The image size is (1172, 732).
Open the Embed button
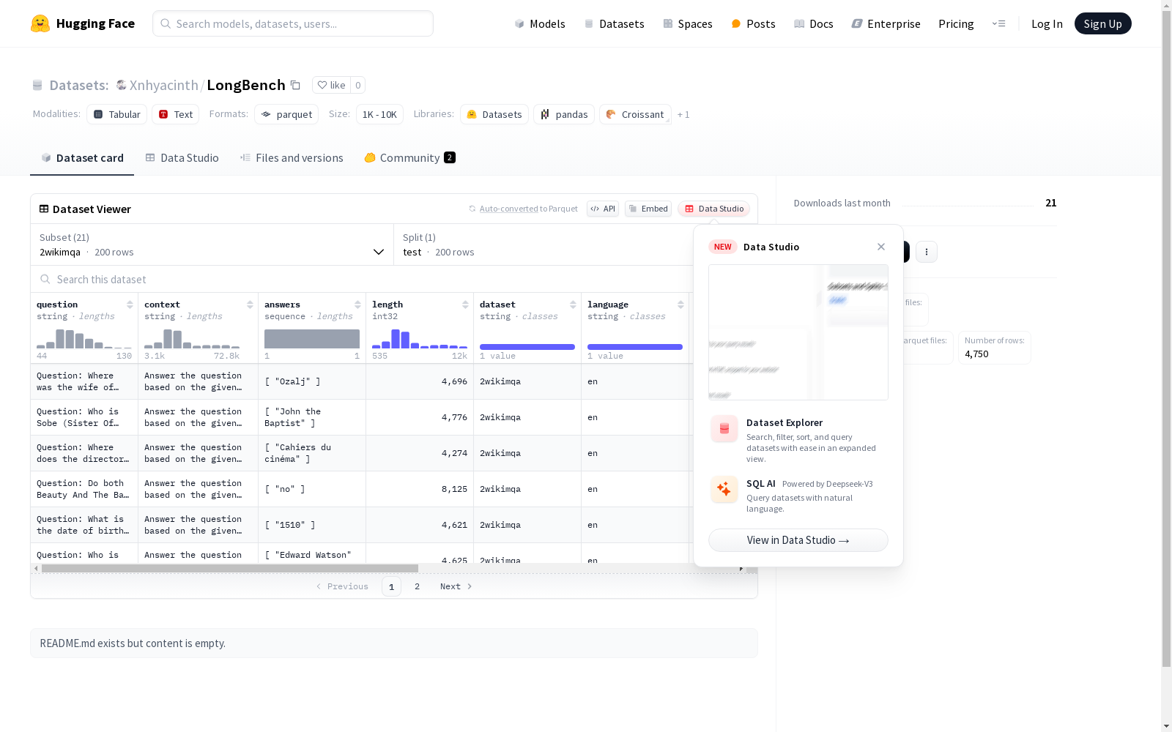[648, 209]
